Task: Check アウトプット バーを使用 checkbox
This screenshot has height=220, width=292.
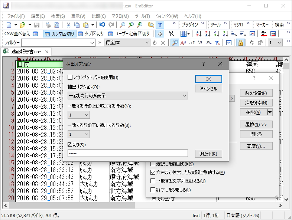Action: pyautogui.click(x=70, y=77)
